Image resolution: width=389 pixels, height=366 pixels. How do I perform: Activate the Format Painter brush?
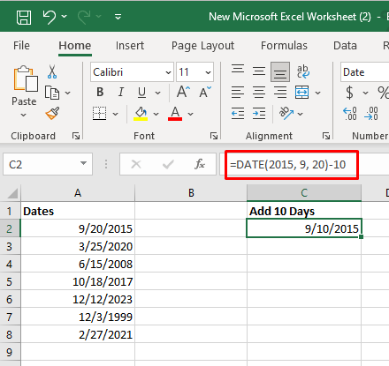tap(52, 113)
